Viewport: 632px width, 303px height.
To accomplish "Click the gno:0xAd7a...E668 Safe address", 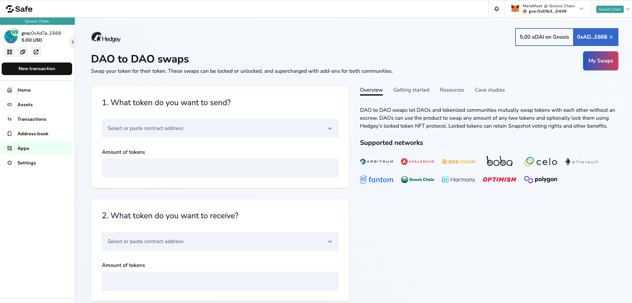I will (x=41, y=33).
